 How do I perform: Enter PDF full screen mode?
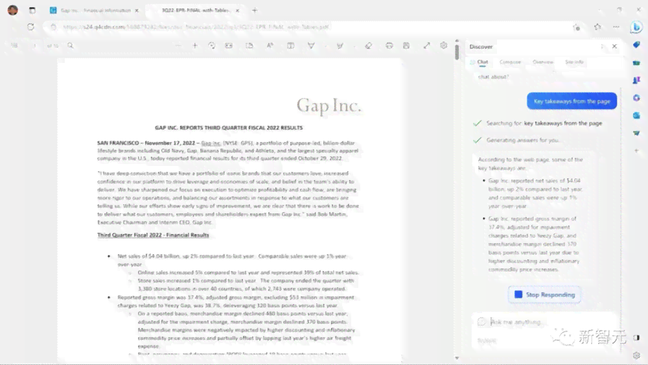426,45
